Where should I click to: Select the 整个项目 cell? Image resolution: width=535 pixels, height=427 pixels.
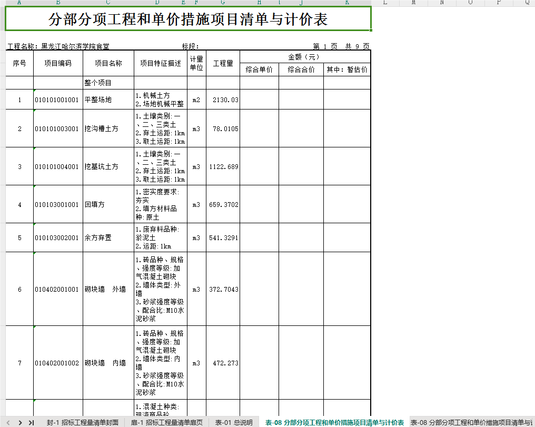[x=108, y=83]
